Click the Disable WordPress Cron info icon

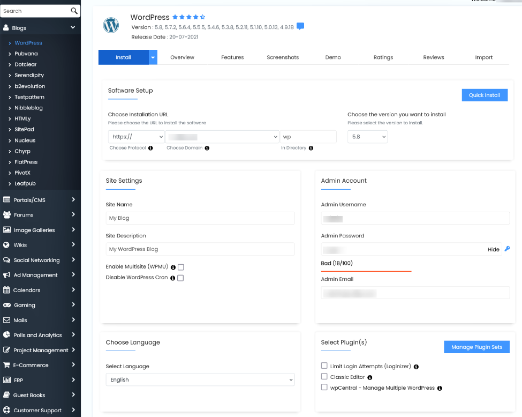click(172, 278)
